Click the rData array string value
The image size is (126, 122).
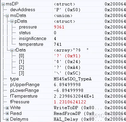tap(71, 50)
